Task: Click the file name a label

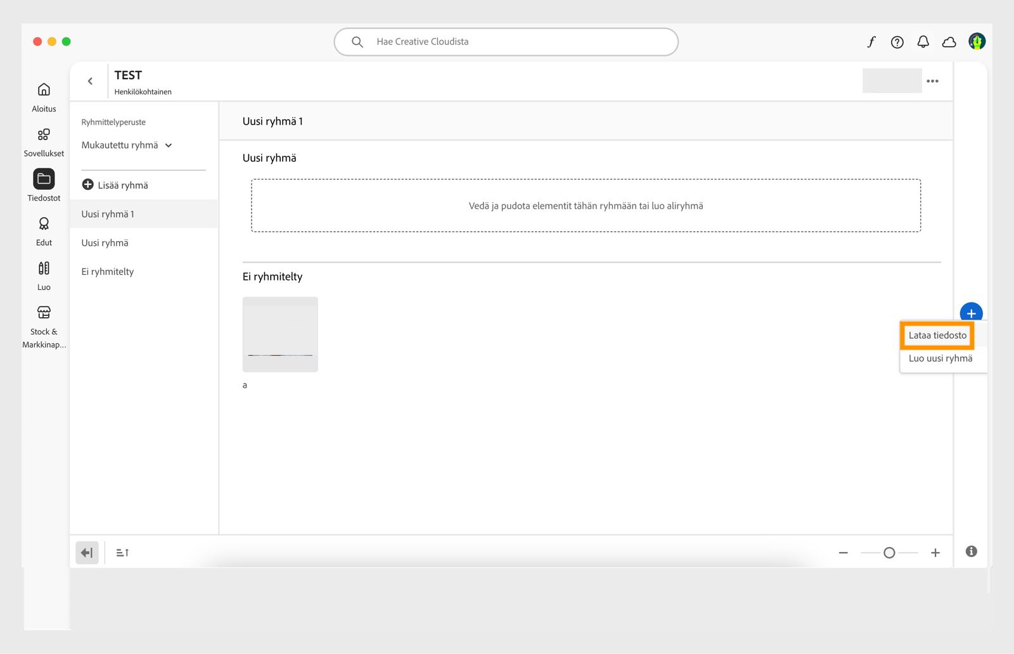Action: [245, 385]
